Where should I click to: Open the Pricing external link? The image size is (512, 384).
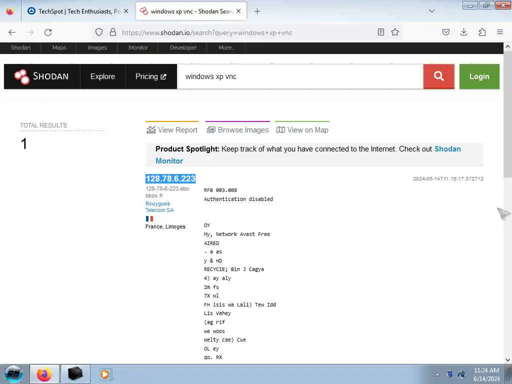point(151,76)
